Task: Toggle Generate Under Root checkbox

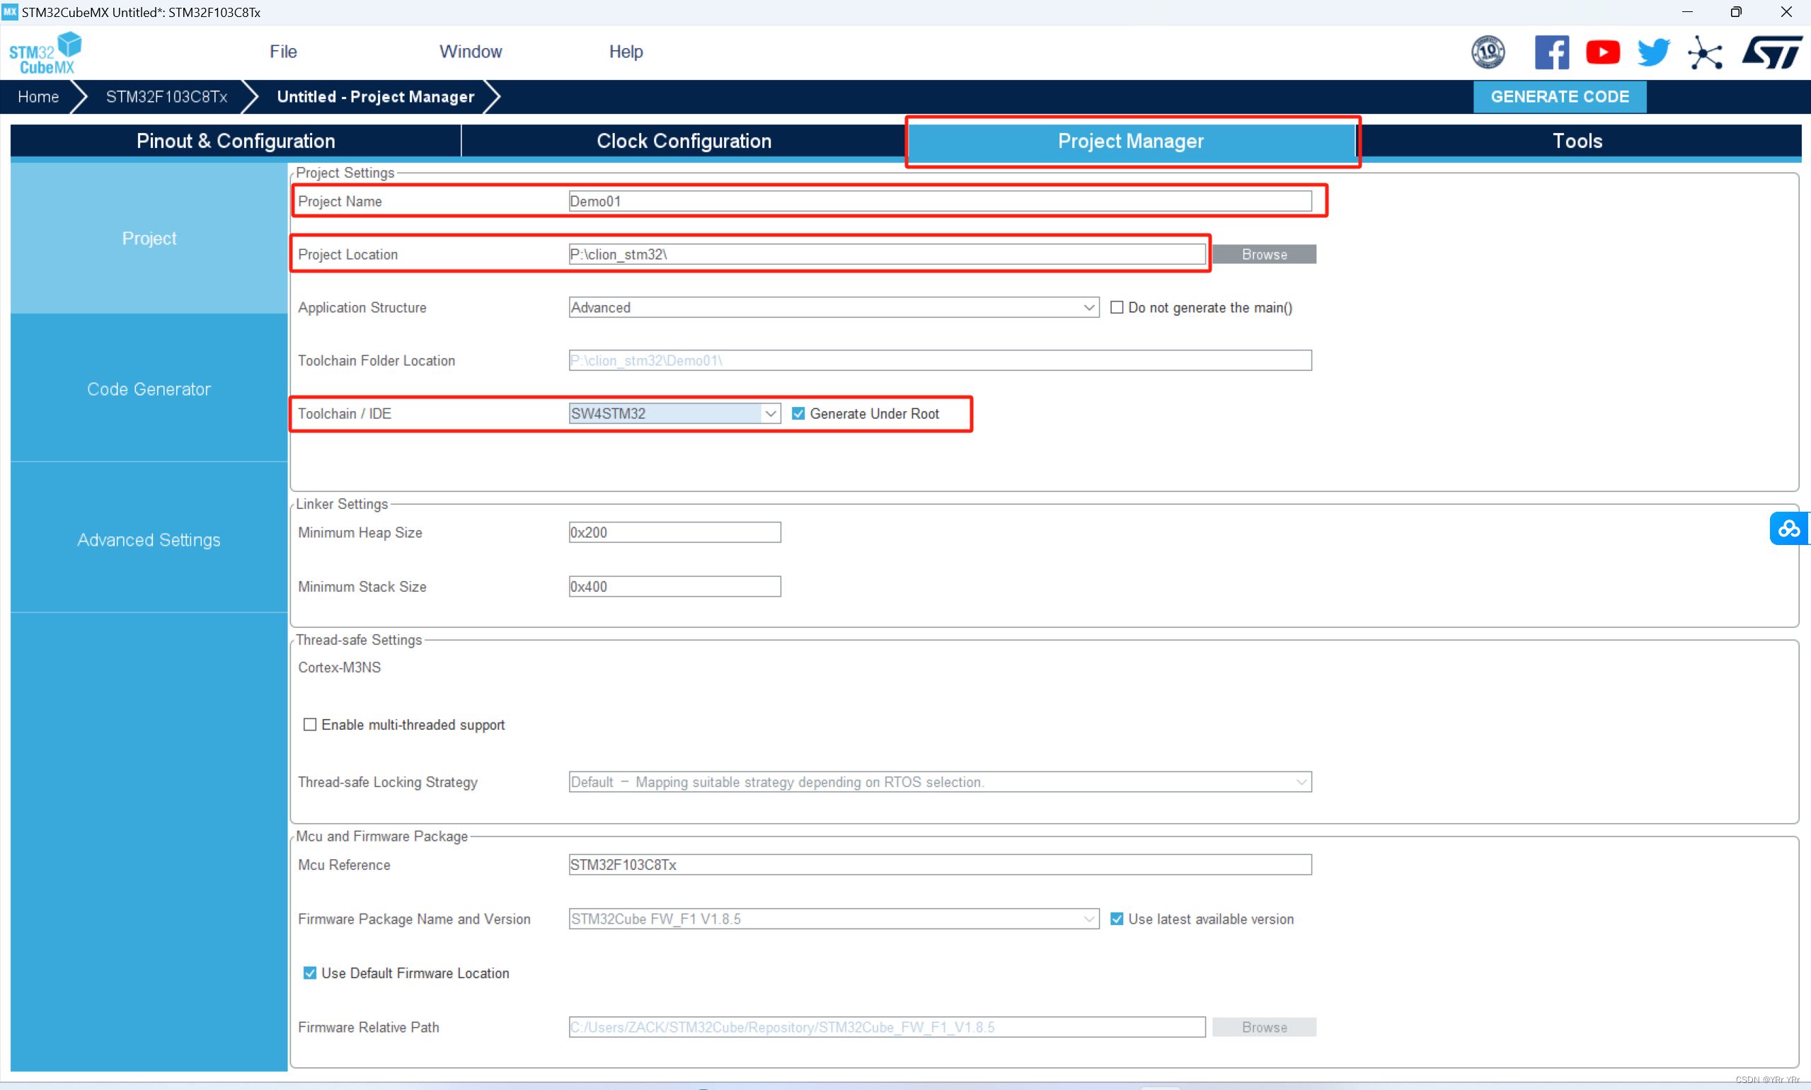Action: pyautogui.click(x=798, y=414)
